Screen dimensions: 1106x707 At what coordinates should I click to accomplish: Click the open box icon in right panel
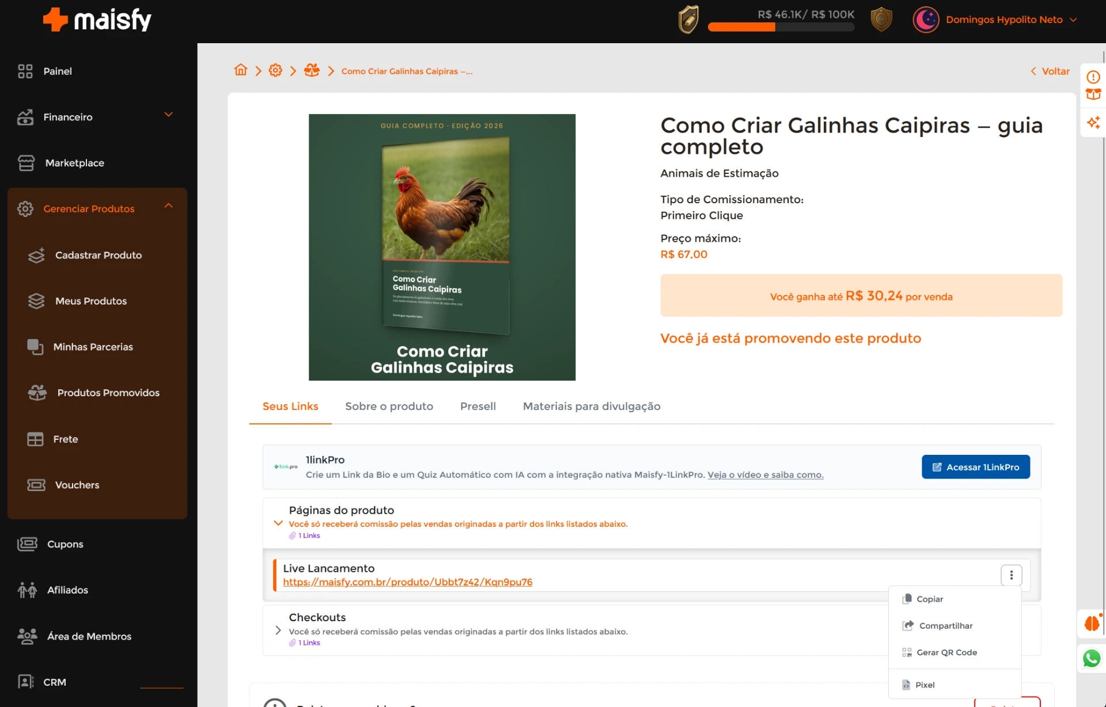[1093, 94]
